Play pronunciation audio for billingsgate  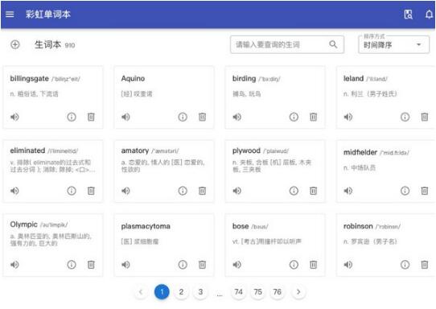14,117
